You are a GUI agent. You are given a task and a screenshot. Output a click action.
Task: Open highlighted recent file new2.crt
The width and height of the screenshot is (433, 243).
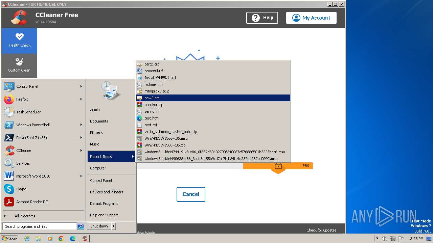pos(213,98)
